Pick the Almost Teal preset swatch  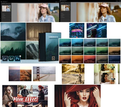[65, 43]
